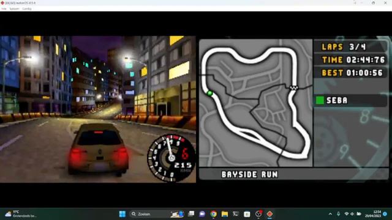Click the green player marker on track map
This screenshot has height=220, width=392.
209,94
